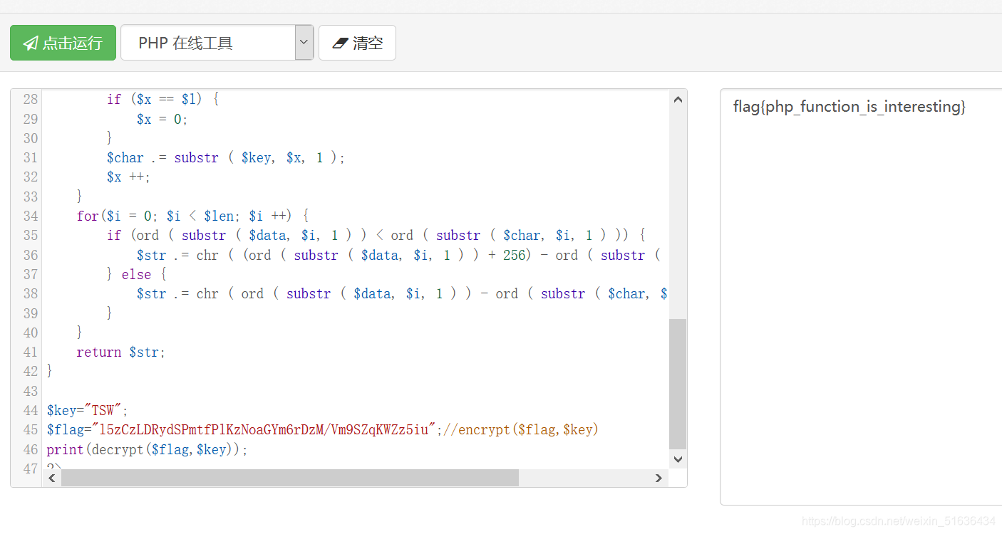
Task: Click the $char .= substr line 31
Action: pos(226,157)
